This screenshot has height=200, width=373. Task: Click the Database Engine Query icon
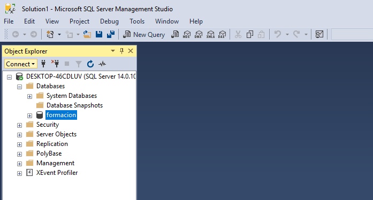pos(175,34)
